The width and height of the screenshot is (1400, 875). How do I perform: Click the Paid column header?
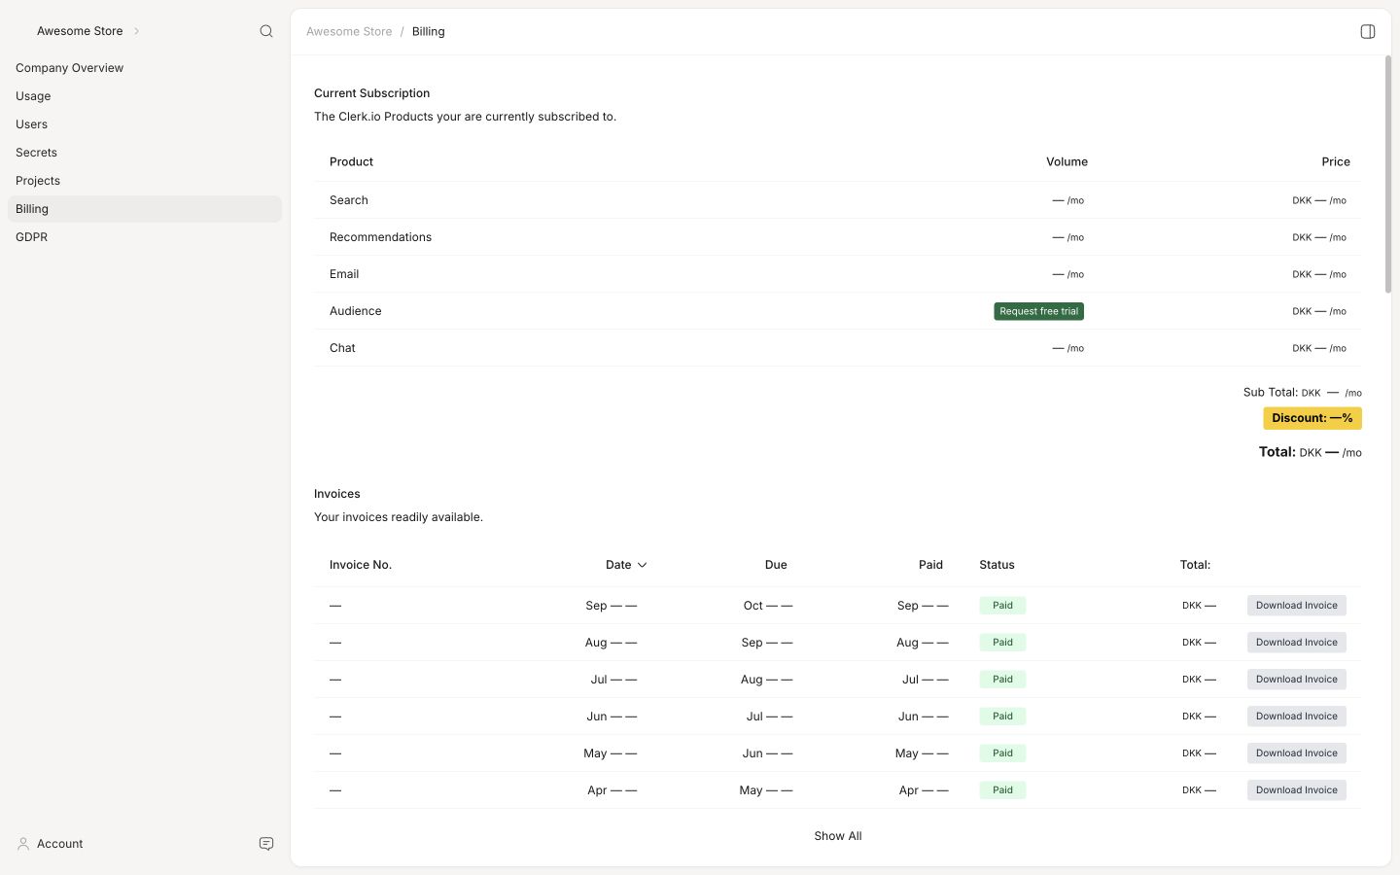click(x=930, y=565)
